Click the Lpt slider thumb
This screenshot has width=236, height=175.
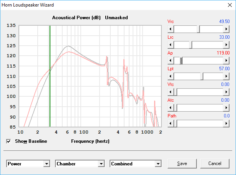[202, 76]
